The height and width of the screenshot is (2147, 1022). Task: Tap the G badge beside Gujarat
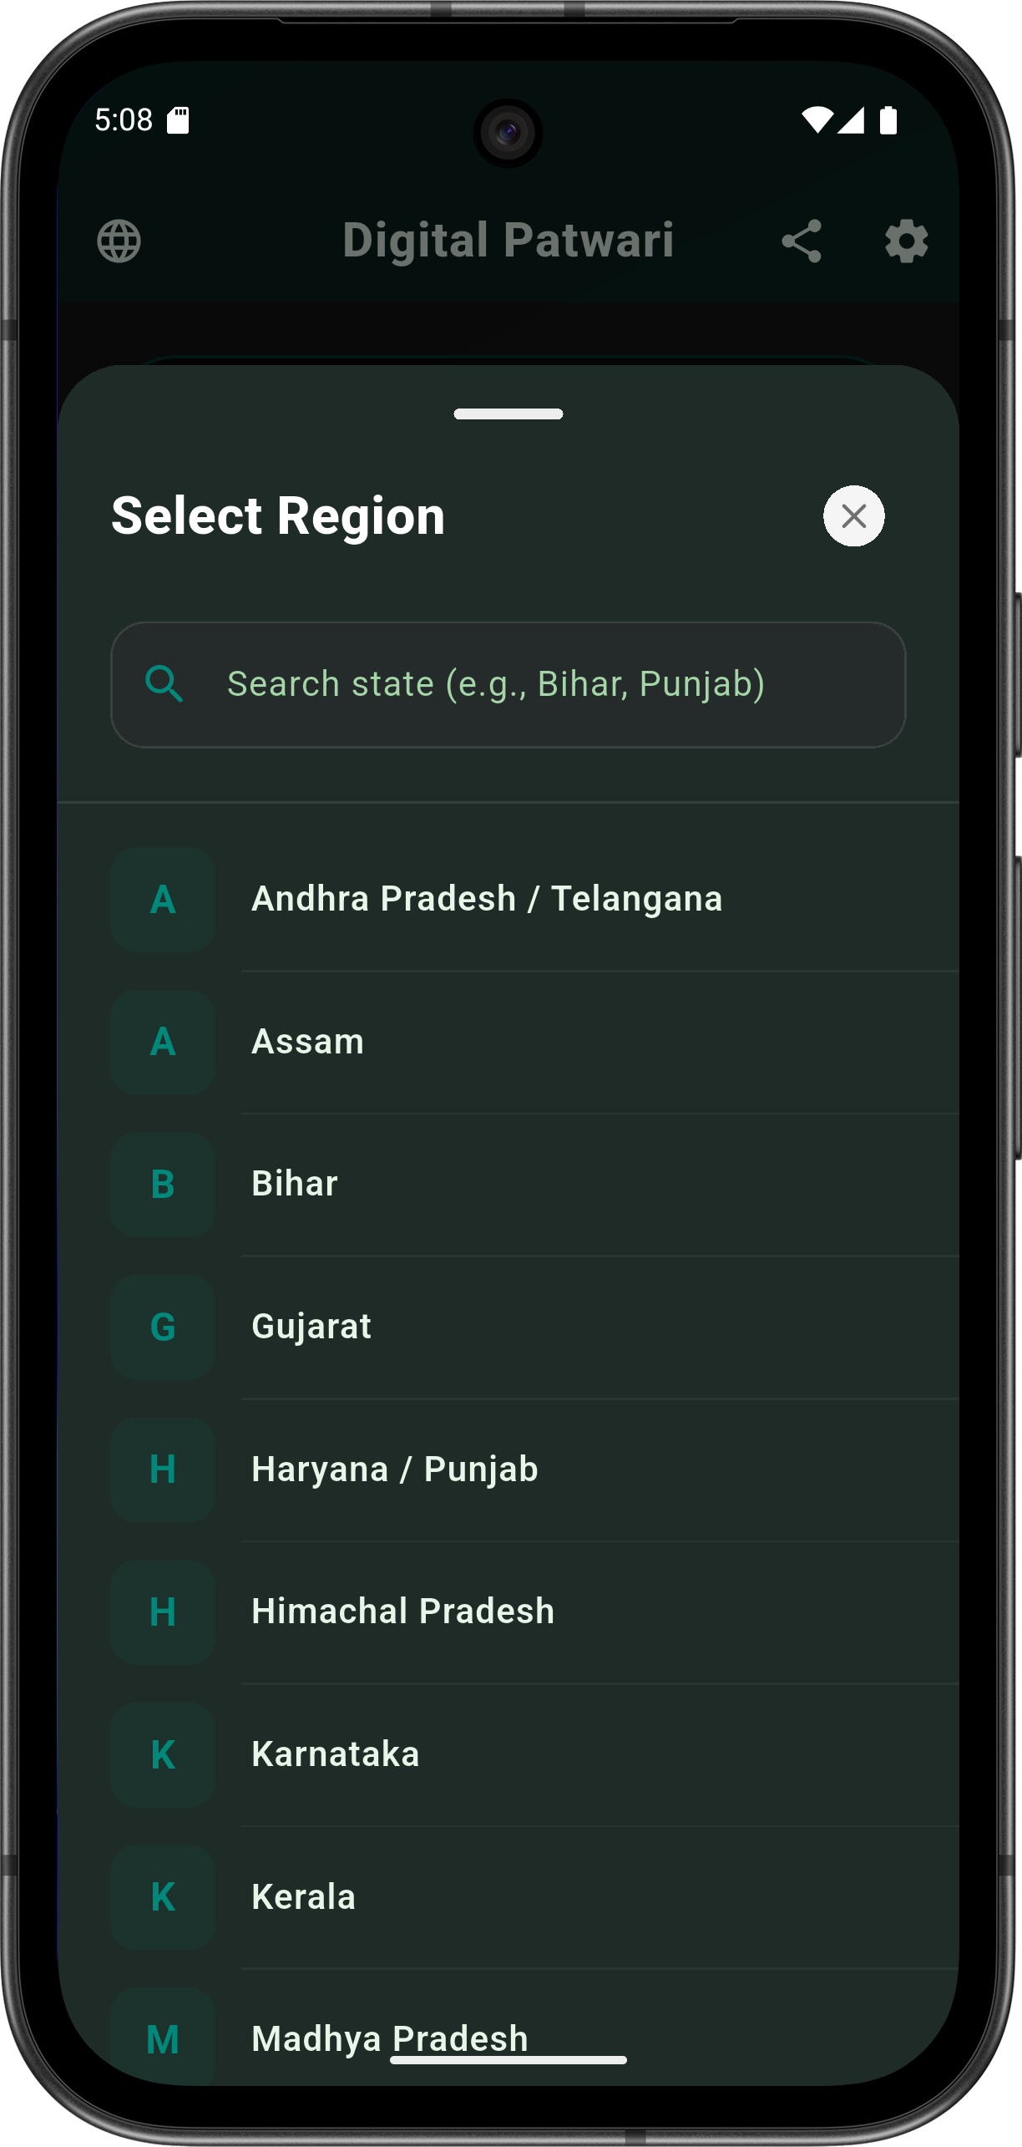pyautogui.click(x=163, y=1327)
